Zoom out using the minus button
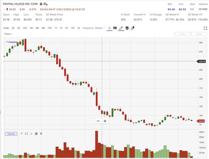The height and width of the screenshot is (159, 209). tap(98, 121)
